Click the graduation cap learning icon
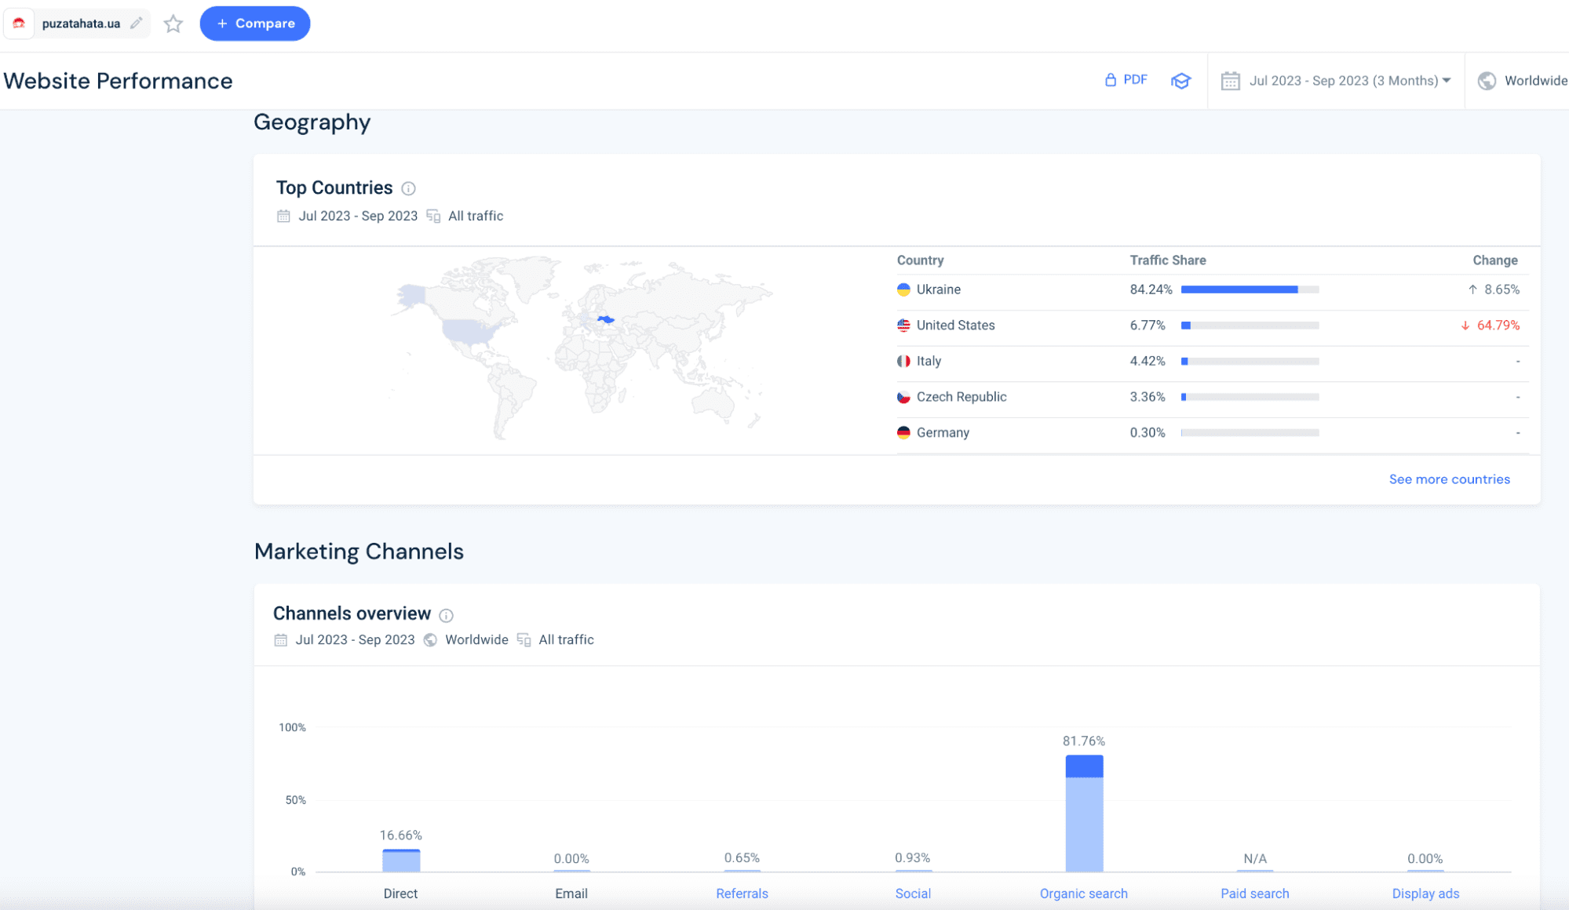The width and height of the screenshot is (1569, 910). click(1180, 81)
